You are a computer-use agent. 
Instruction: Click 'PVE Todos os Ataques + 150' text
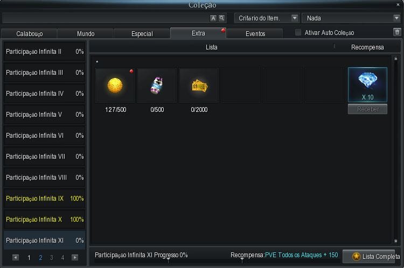[x=302, y=255]
